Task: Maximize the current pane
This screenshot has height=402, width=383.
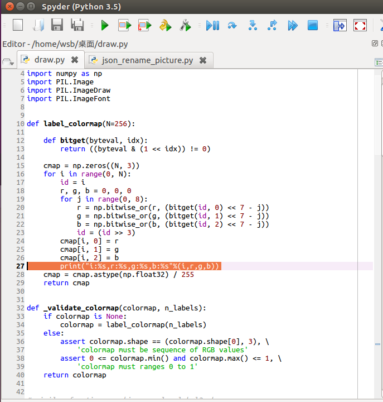Action: coord(340,25)
